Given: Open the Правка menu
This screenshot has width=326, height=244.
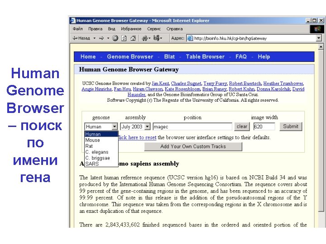Looking at the screenshot, I should 95,29.
